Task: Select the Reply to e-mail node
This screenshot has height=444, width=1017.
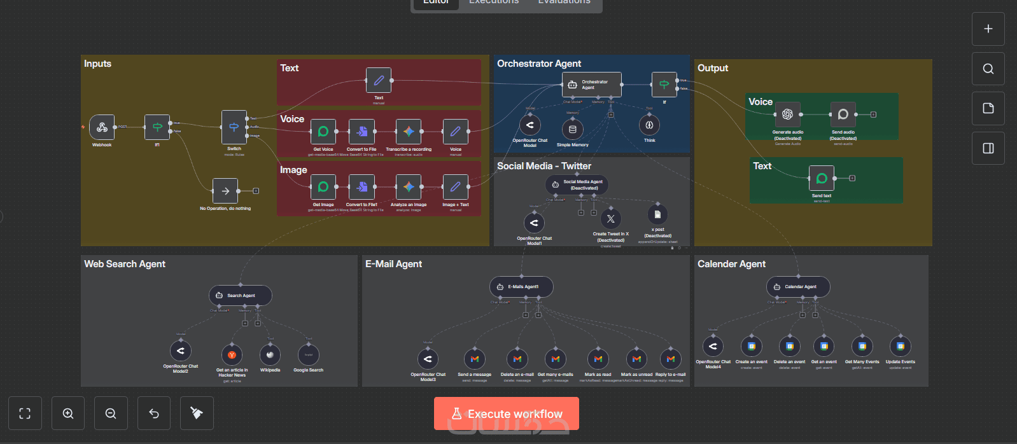Action: [x=671, y=359]
